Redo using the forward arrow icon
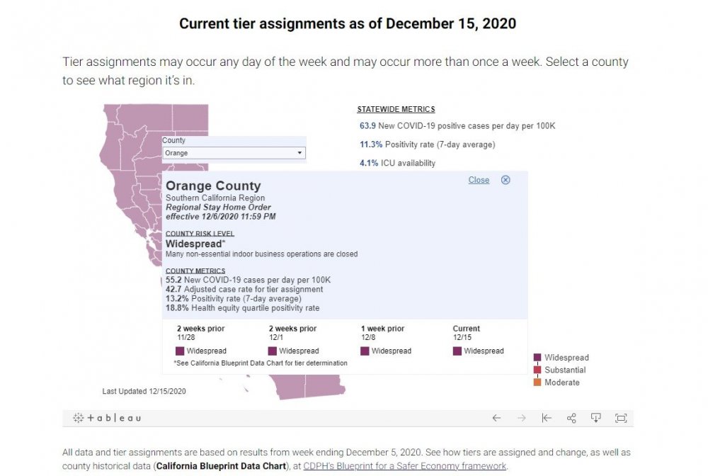708x476 pixels. (522, 418)
